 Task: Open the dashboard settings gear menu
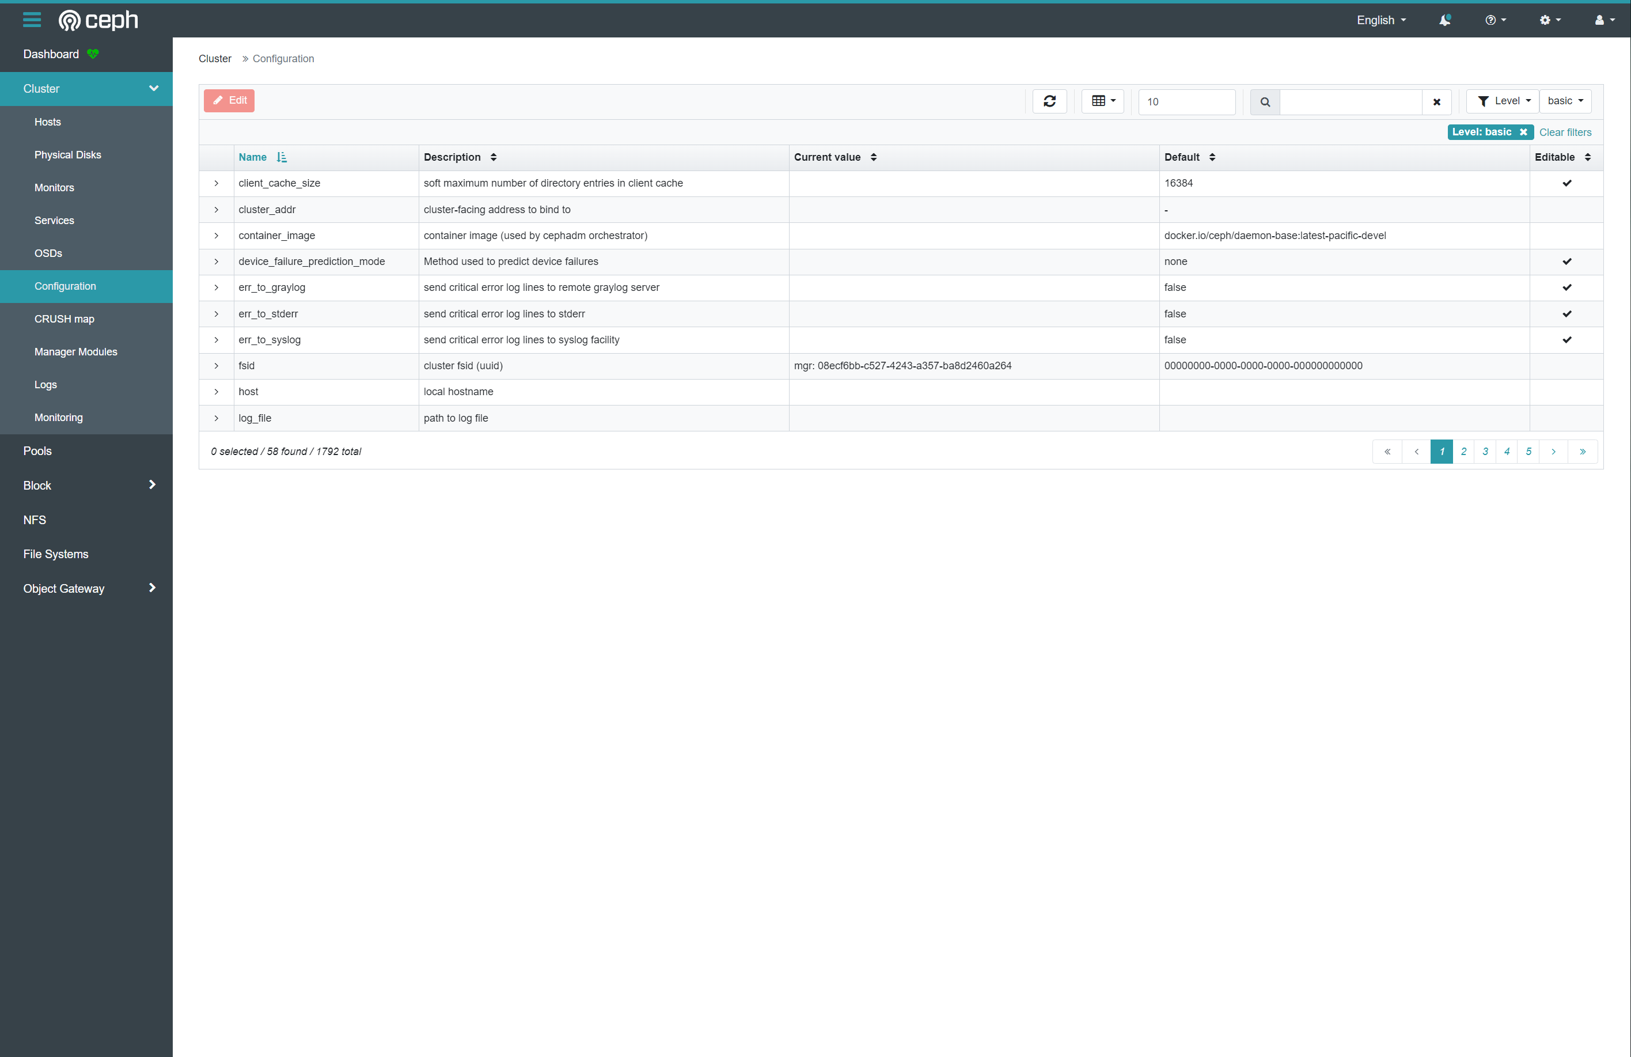click(x=1549, y=20)
